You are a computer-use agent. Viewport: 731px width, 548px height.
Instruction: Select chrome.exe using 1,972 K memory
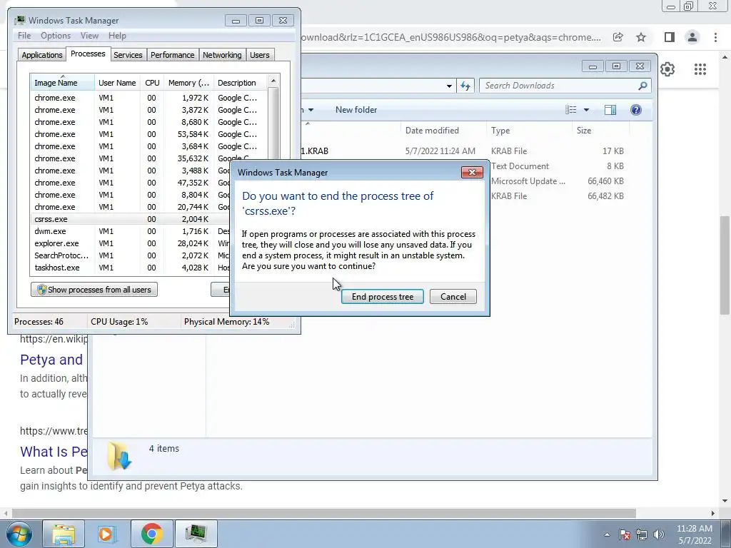pos(149,98)
